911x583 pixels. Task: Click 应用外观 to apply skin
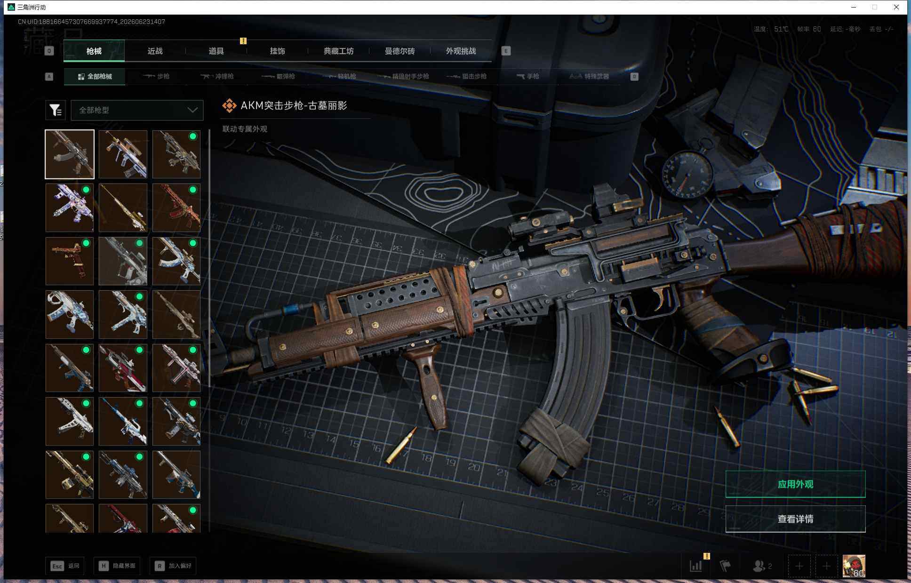(x=795, y=484)
